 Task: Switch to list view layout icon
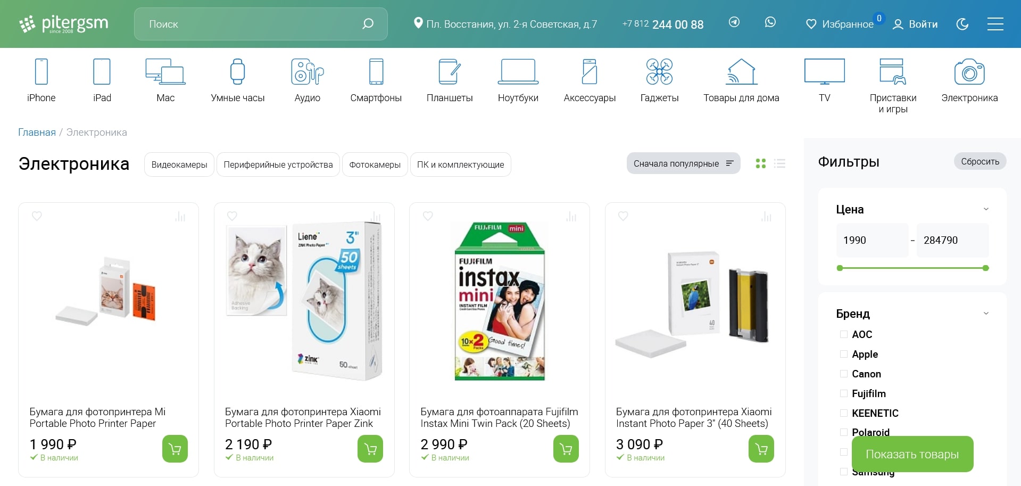point(780,163)
